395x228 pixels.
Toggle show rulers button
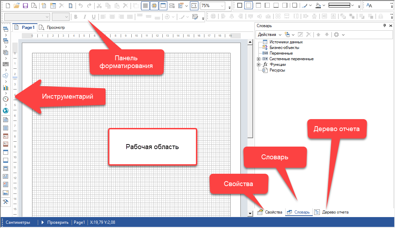click(194, 6)
